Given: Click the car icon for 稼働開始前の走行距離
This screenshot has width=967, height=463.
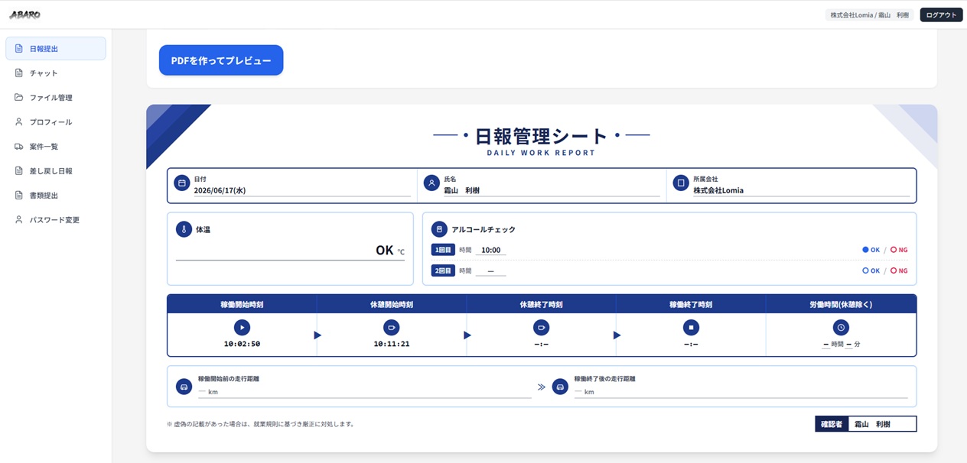Looking at the screenshot, I should tap(184, 387).
